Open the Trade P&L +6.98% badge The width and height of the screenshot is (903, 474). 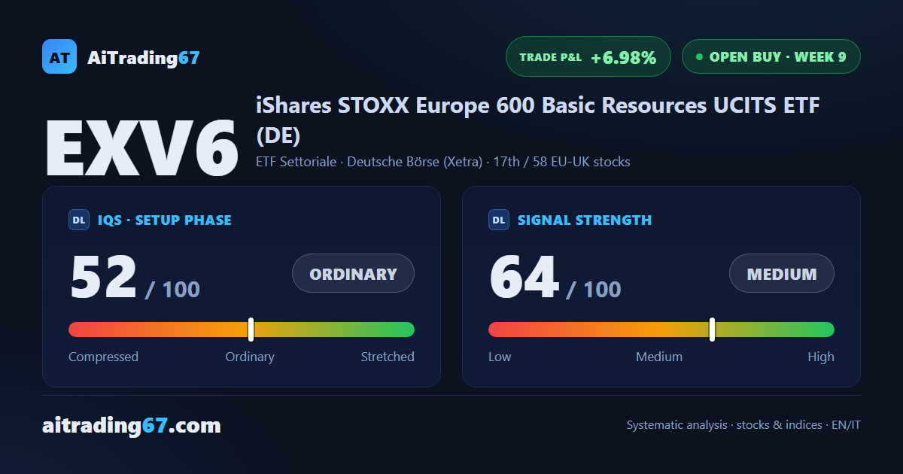588,56
